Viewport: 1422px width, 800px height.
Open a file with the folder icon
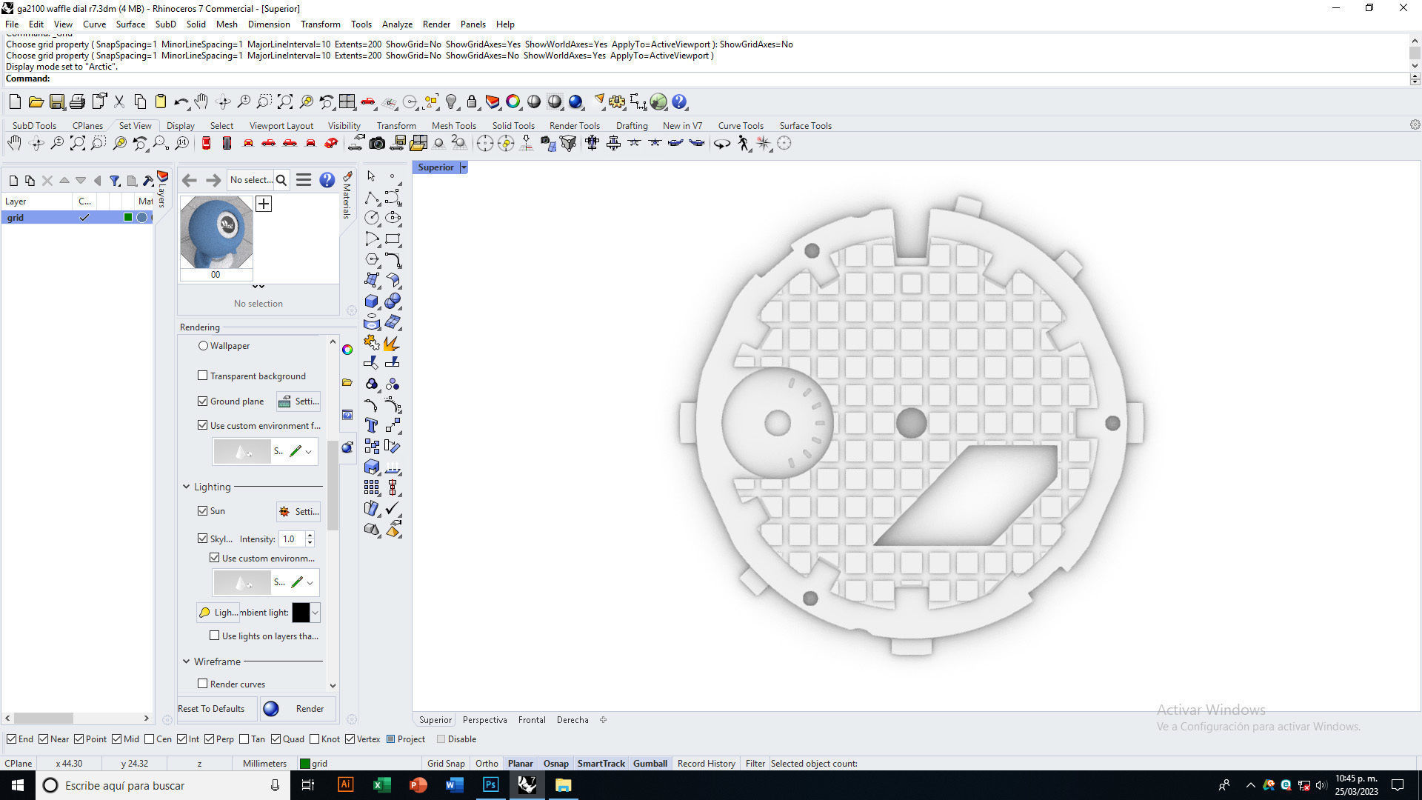36,102
